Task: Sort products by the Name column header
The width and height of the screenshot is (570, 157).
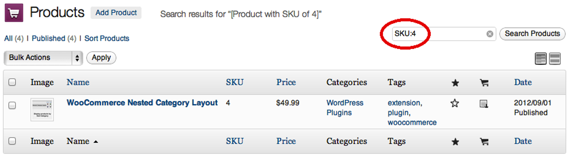Action: [x=78, y=82]
